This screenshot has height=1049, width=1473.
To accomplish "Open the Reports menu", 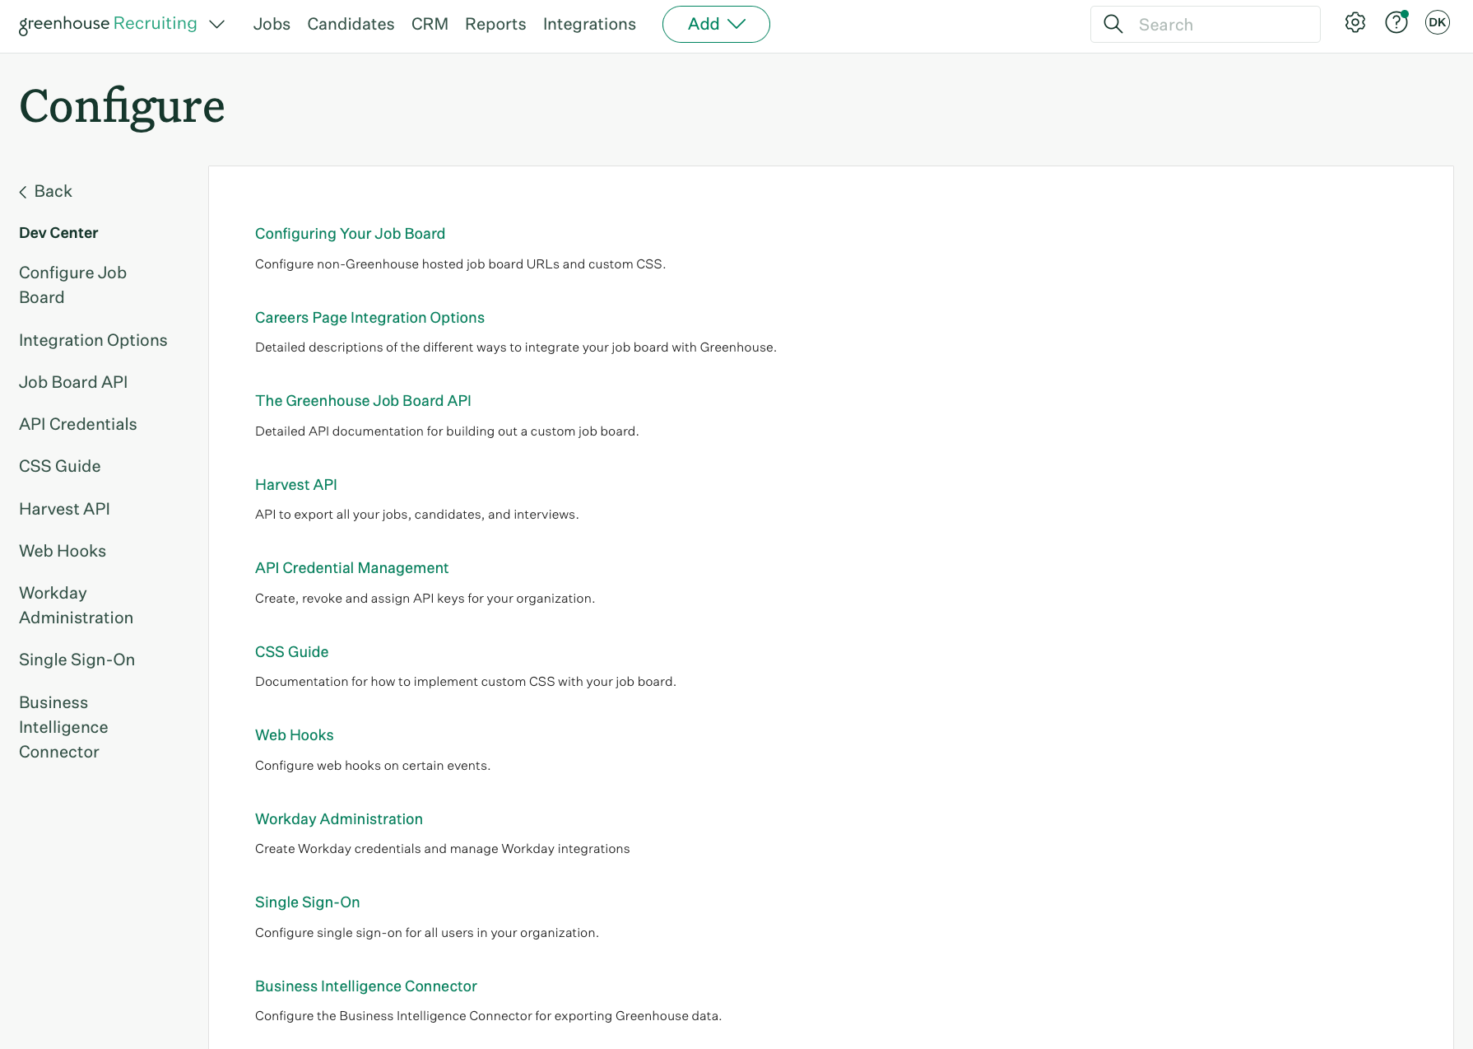I will click(495, 24).
